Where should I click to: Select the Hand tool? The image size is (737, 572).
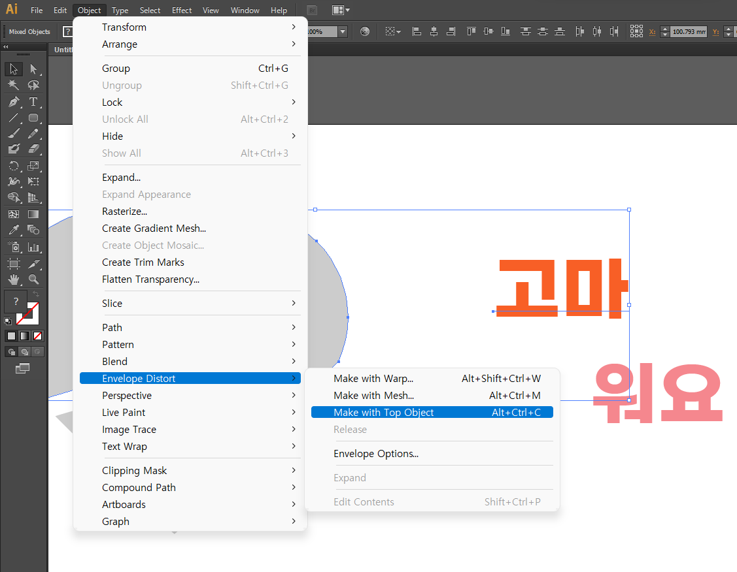pyautogui.click(x=14, y=279)
